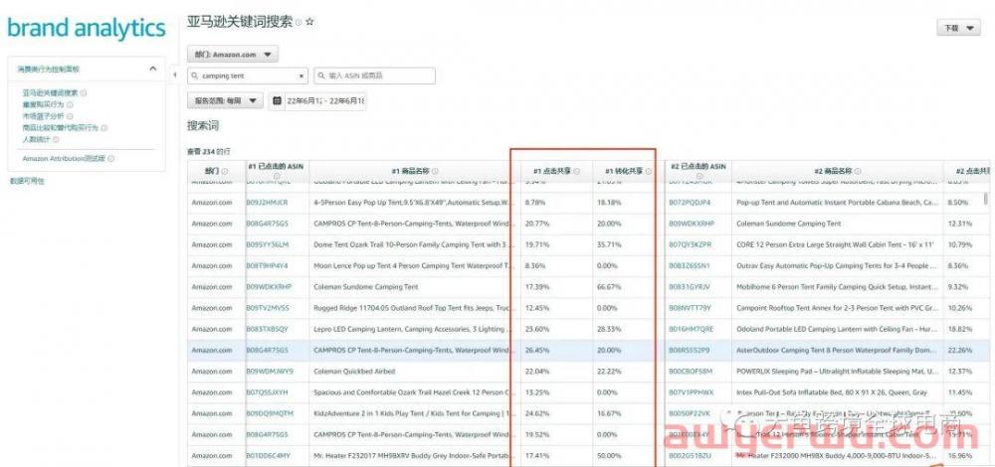Select 'KidzAdventure 2 in 1 Kids Play Tent' cell
This screenshot has width=995, height=467.
coord(415,413)
